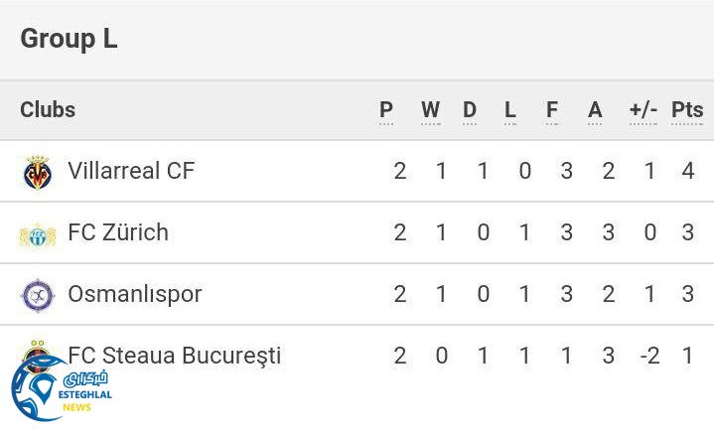This screenshot has height=440, width=714.
Task: Click the Group L heading
Action: (69, 39)
